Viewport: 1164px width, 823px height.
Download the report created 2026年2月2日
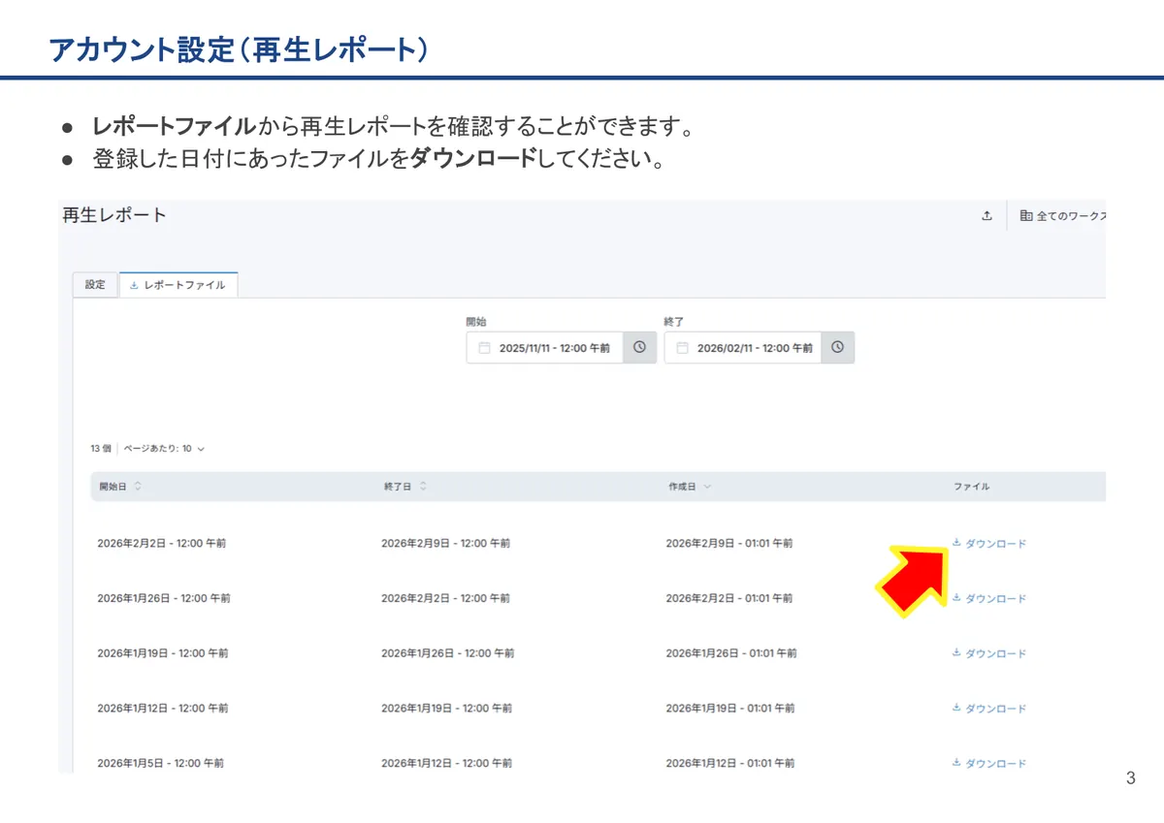(x=988, y=599)
